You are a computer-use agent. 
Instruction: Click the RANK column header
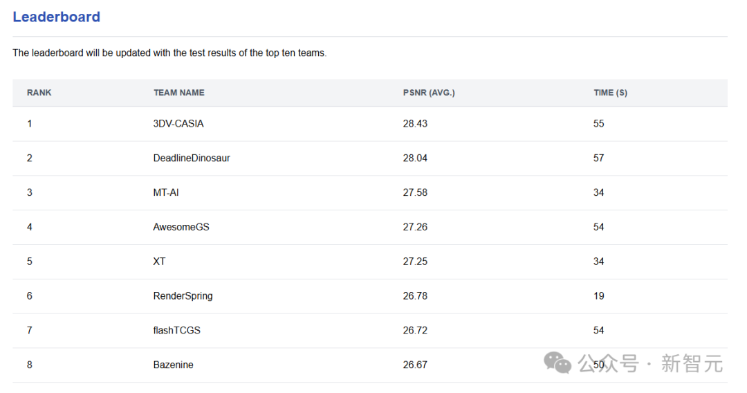coord(39,93)
